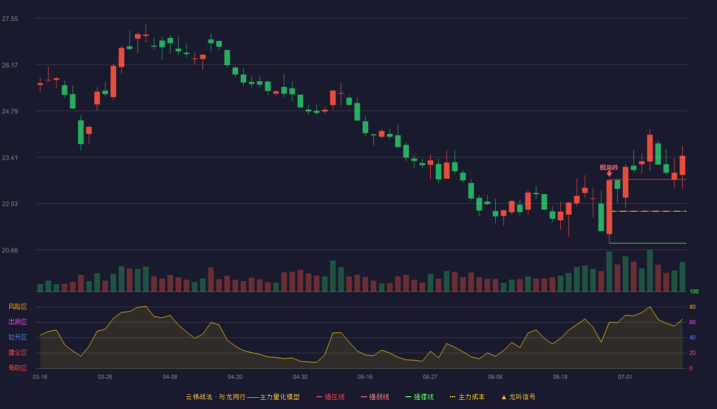The image size is (717, 409).
Task: Click the 27.55 price axis label
Action: point(10,19)
